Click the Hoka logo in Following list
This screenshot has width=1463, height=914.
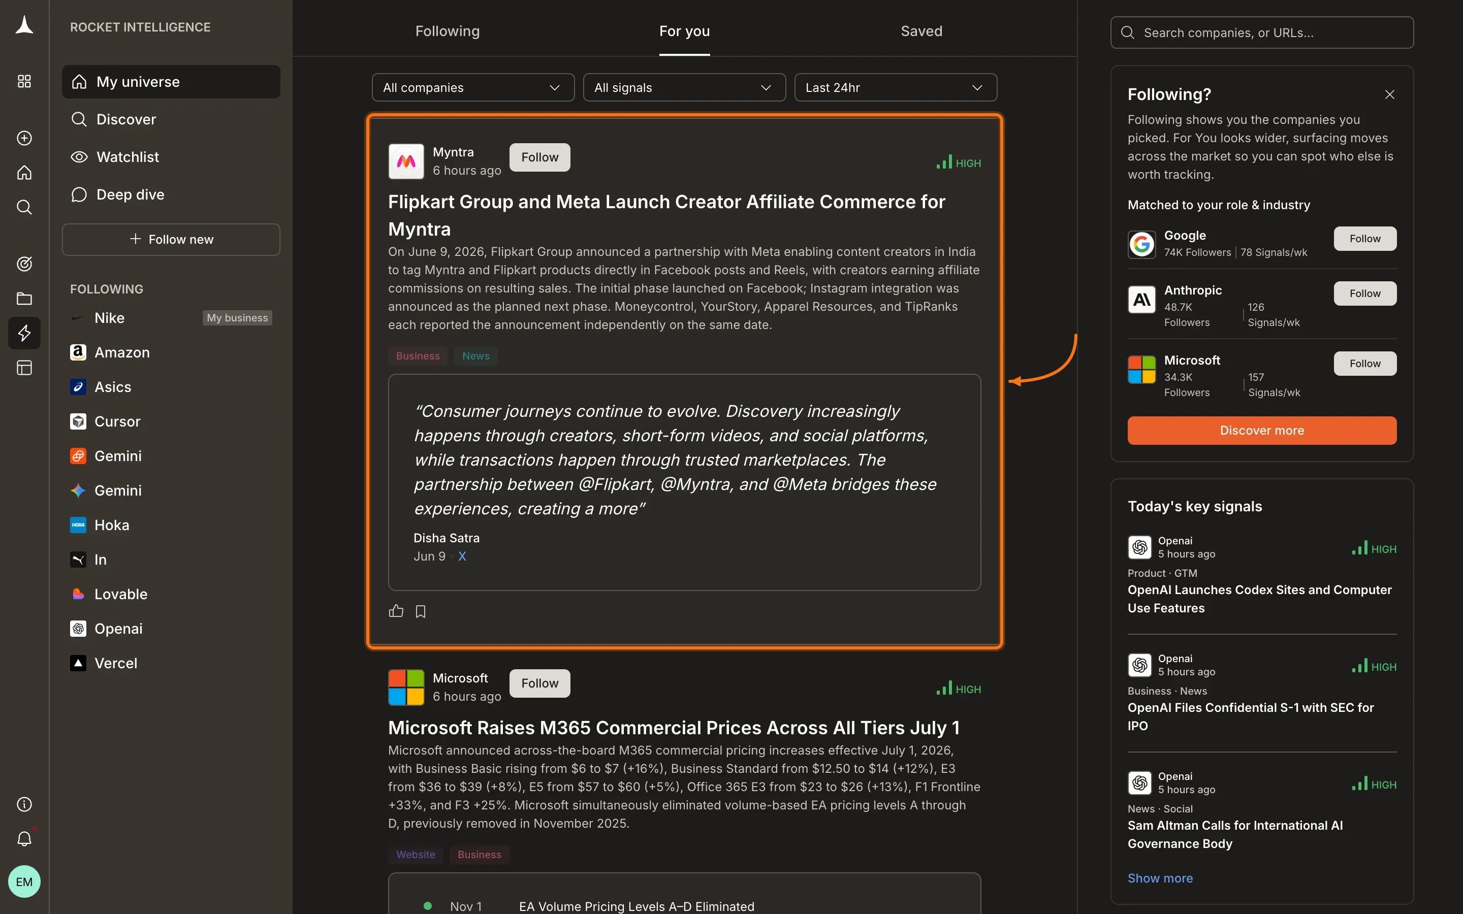(78, 525)
